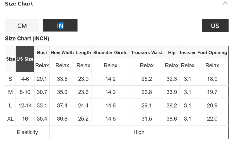Select the size S row label
The height and width of the screenshot is (146, 242).
(10, 79)
